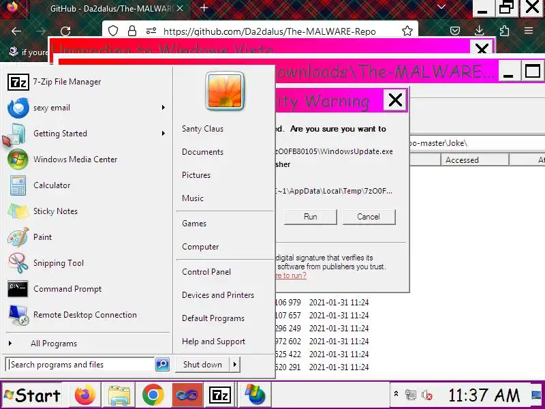This screenshot has width=545, height=409.
Task: Open Firefox from the taskbar
Action: tap(84, 395)
